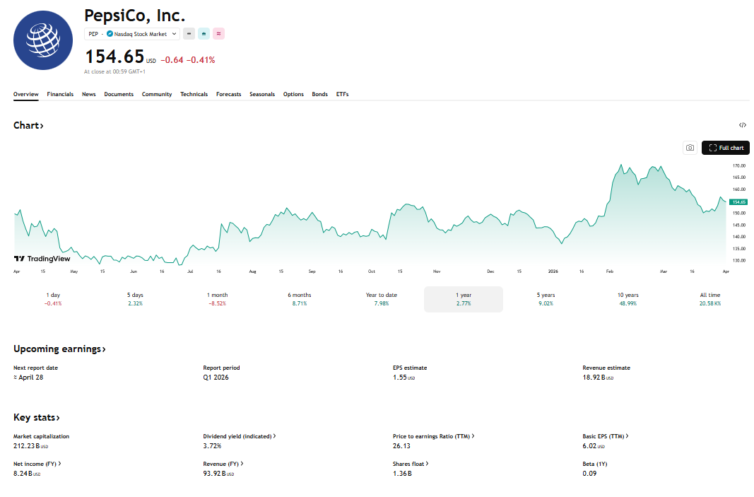Select the 10 years range
Viewport: 754px width, 497px height.
628,299
